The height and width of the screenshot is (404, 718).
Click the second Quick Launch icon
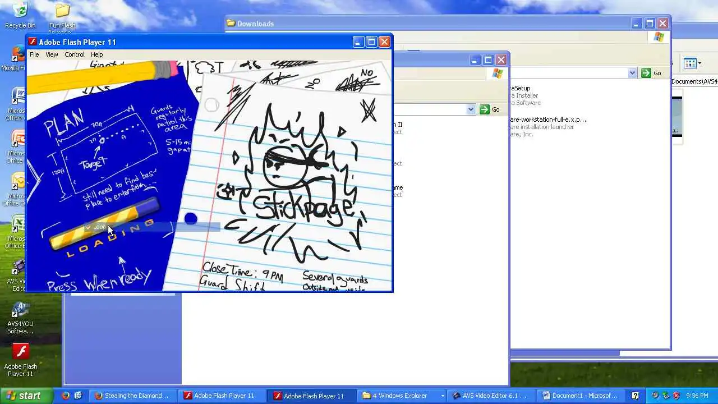[78, 396]
